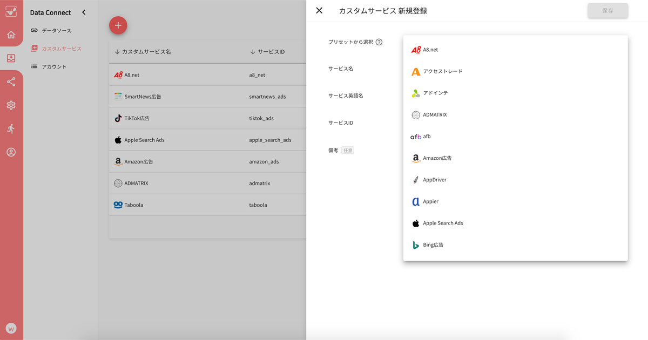Click the running person icon in the sidebar
The image size is (648, 340).
pos(11,128)
